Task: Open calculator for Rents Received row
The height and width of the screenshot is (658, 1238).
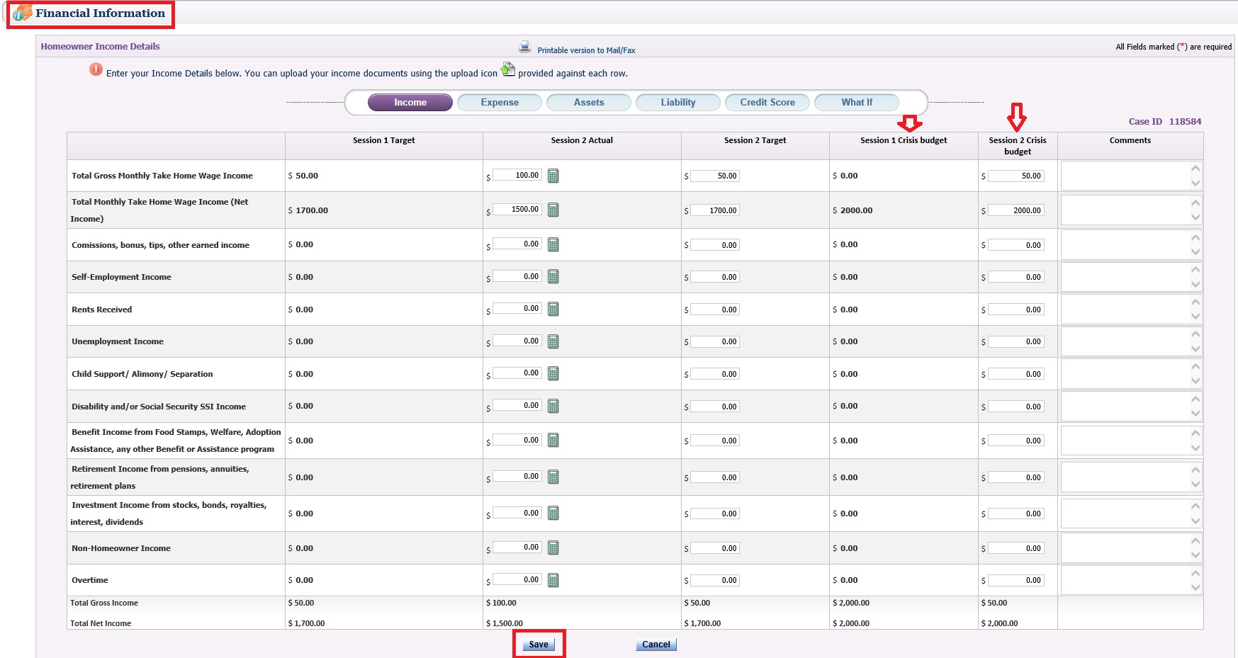Action: pyautogui.click(x=553, y=309)
